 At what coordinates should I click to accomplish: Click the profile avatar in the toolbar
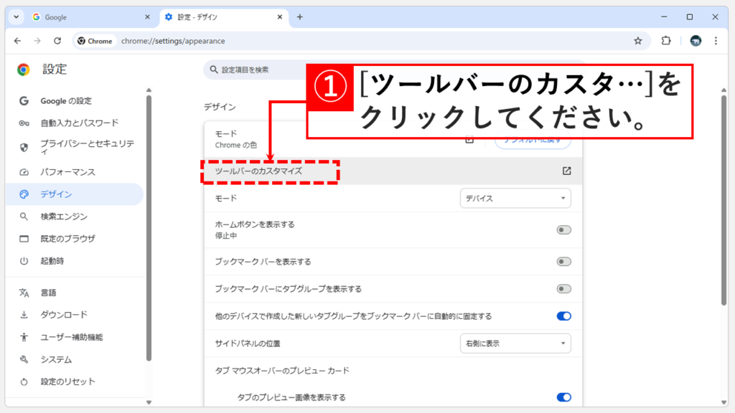[693, 41]
